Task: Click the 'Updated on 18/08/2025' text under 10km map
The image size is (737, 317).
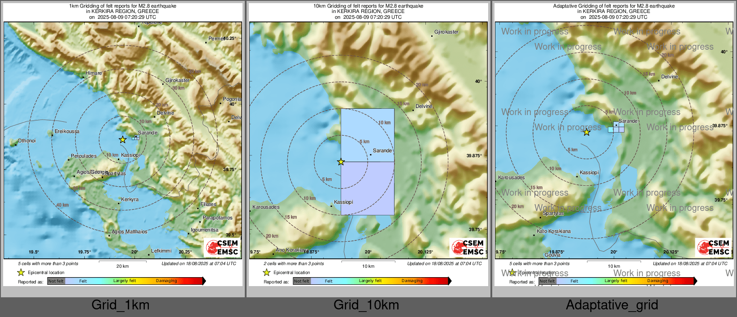Action: point(444,263)
